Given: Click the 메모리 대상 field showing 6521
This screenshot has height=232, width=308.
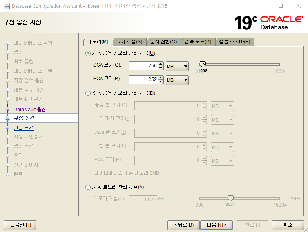Looking at the screenshot, I should pyautogui.click(x=143, y=200).
